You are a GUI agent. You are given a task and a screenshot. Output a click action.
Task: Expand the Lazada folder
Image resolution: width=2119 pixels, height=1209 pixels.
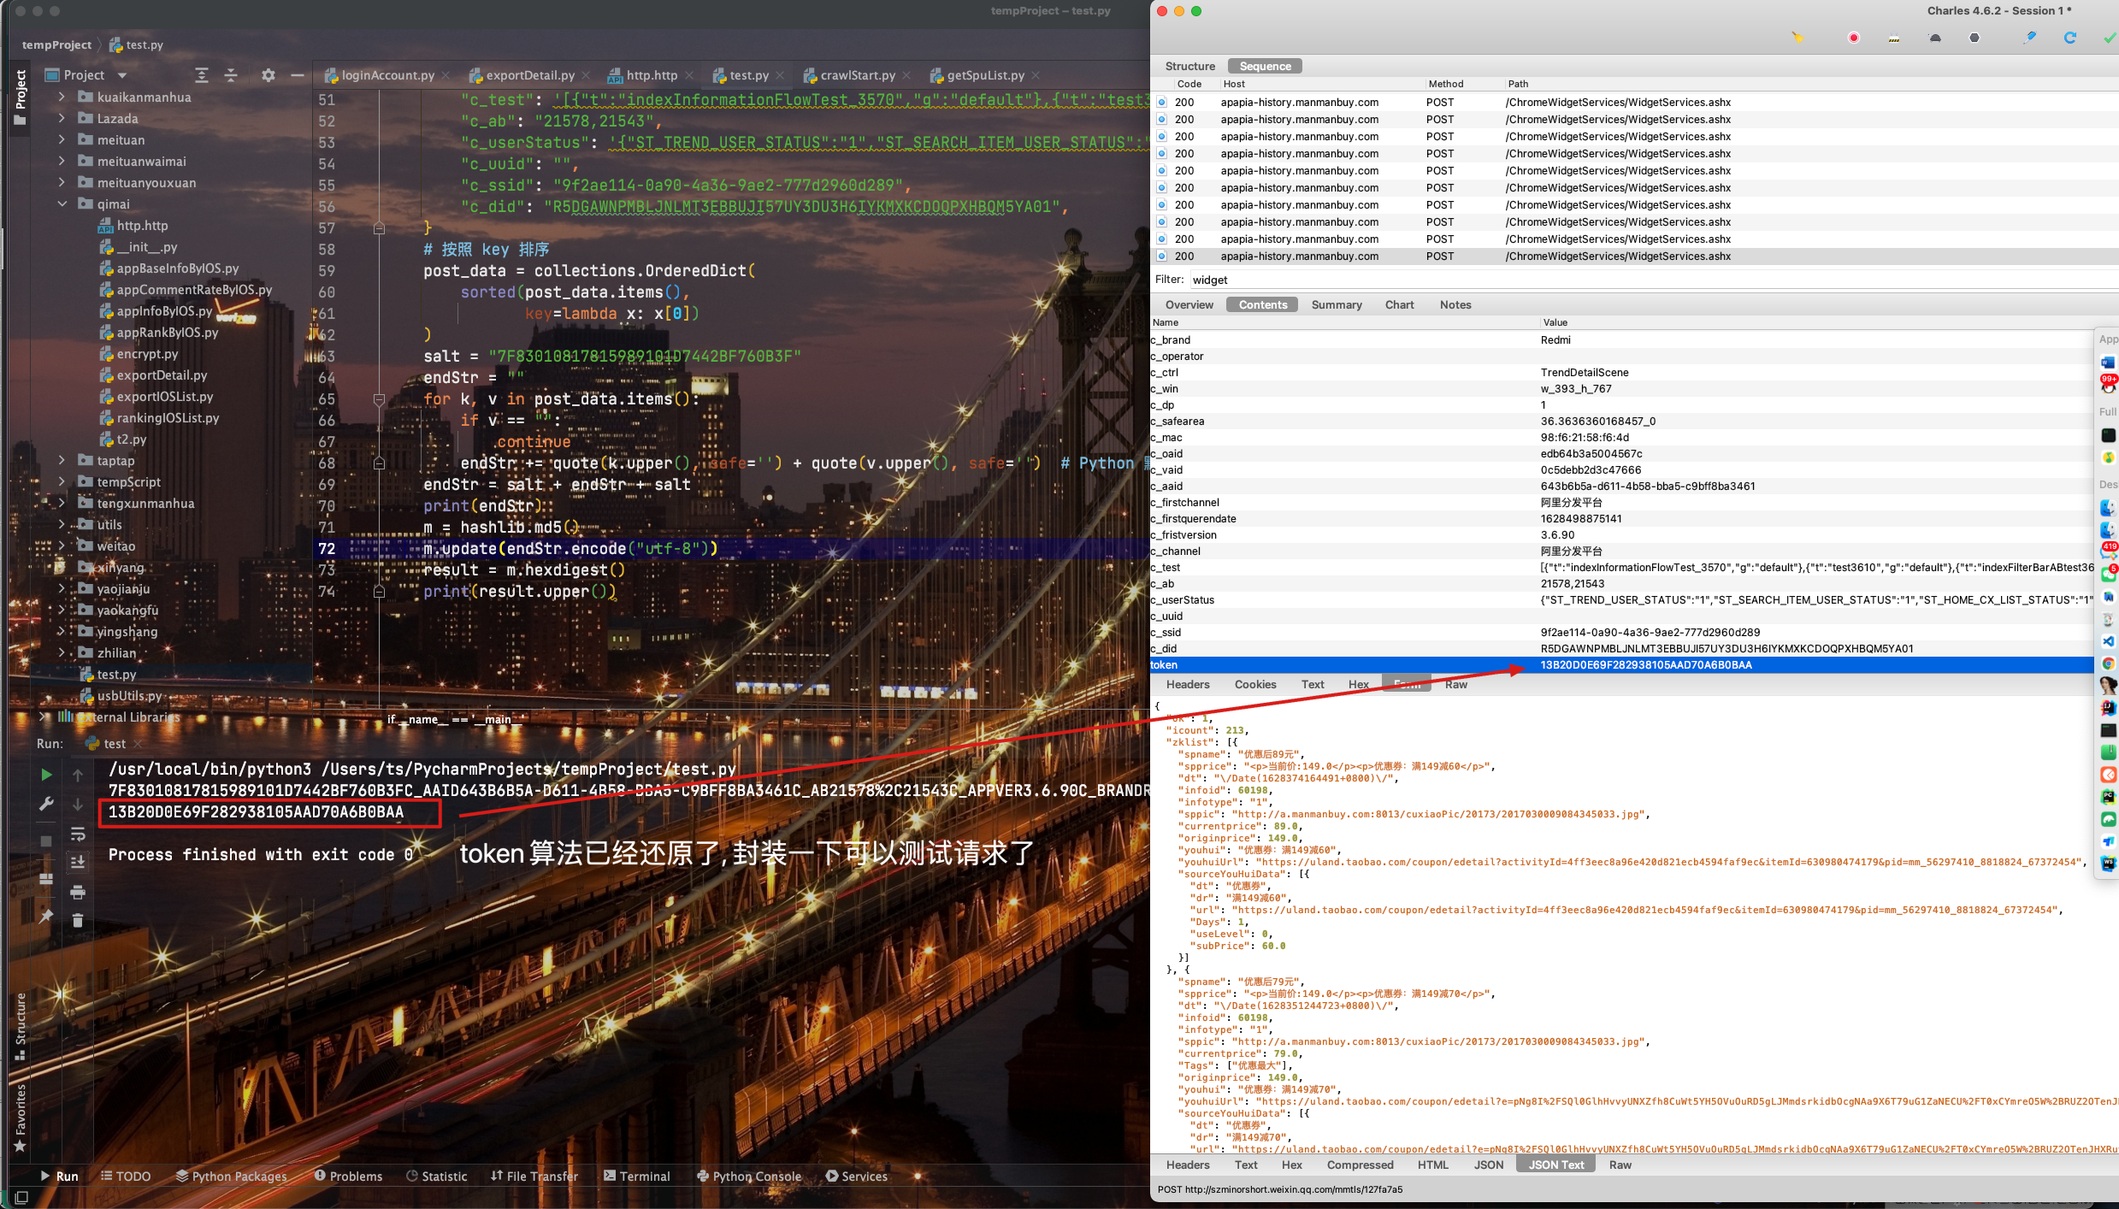click(x=62, y=118)
